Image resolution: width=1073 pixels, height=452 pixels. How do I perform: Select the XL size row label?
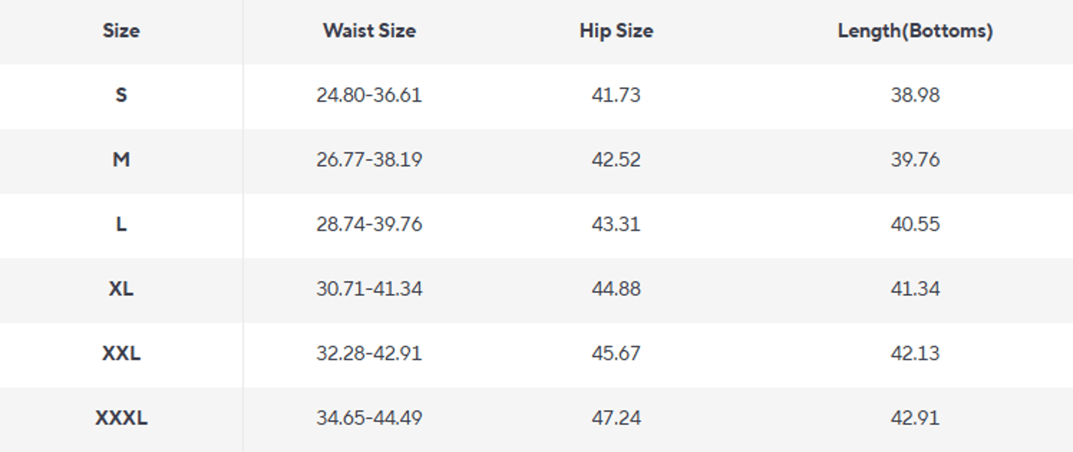click(121, 289)
